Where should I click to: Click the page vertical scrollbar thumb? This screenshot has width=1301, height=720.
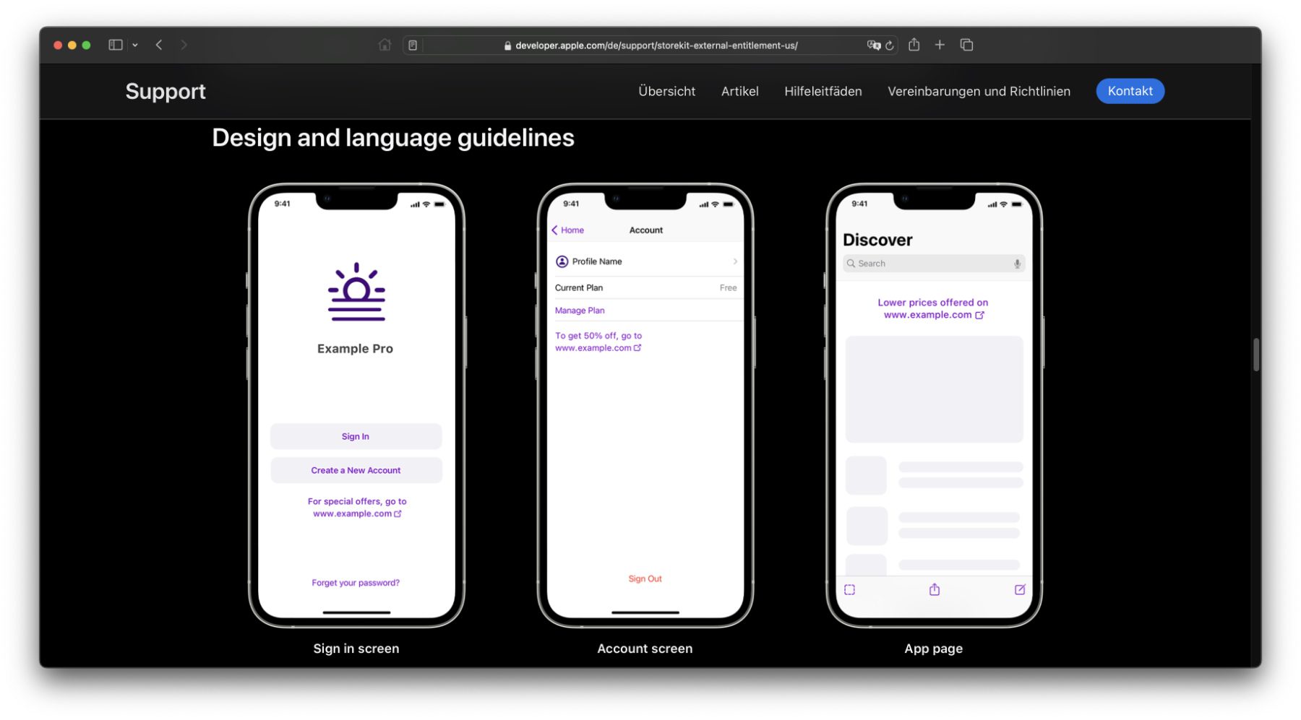tap(1256, 355)
